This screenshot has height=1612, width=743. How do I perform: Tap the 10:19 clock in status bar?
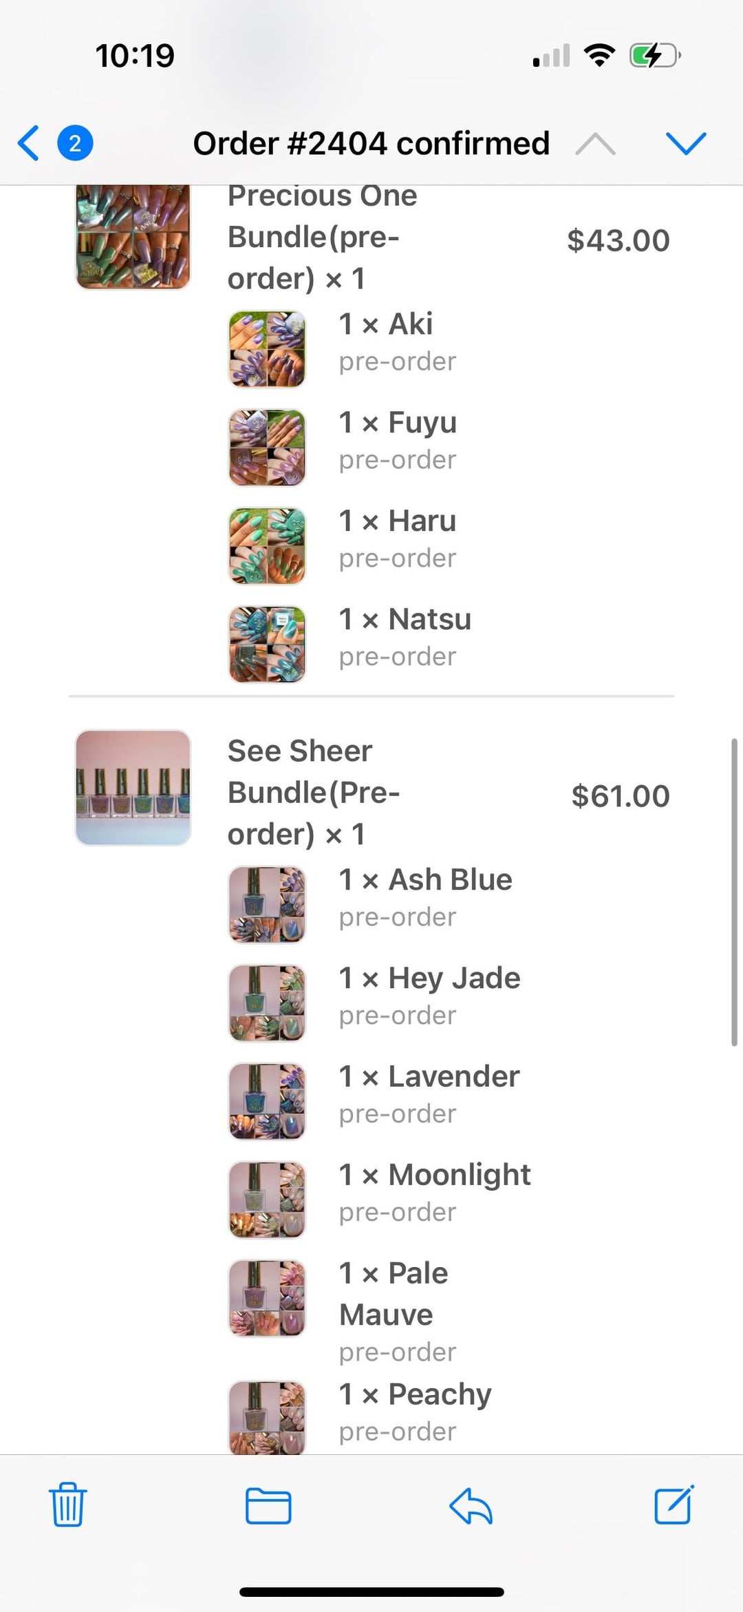pyautogui.click(x=135, y=56)
